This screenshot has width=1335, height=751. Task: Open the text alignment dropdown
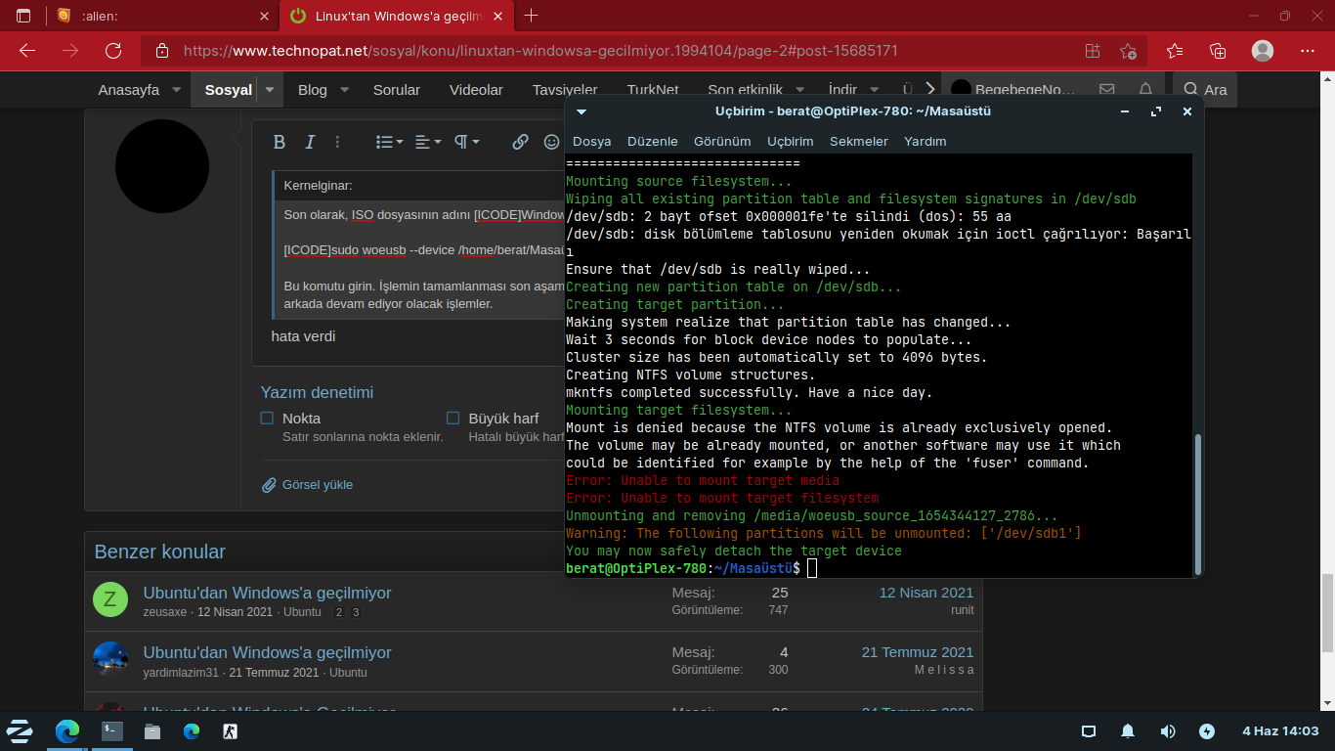pos(427,142)
